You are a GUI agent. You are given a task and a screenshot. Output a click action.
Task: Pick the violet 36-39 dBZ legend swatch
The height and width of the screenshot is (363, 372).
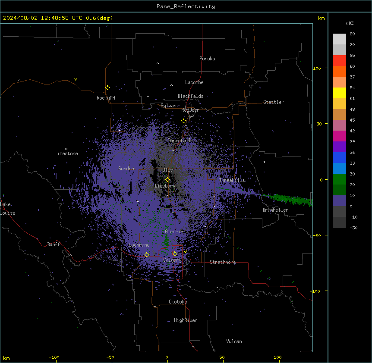pos(339,147)
